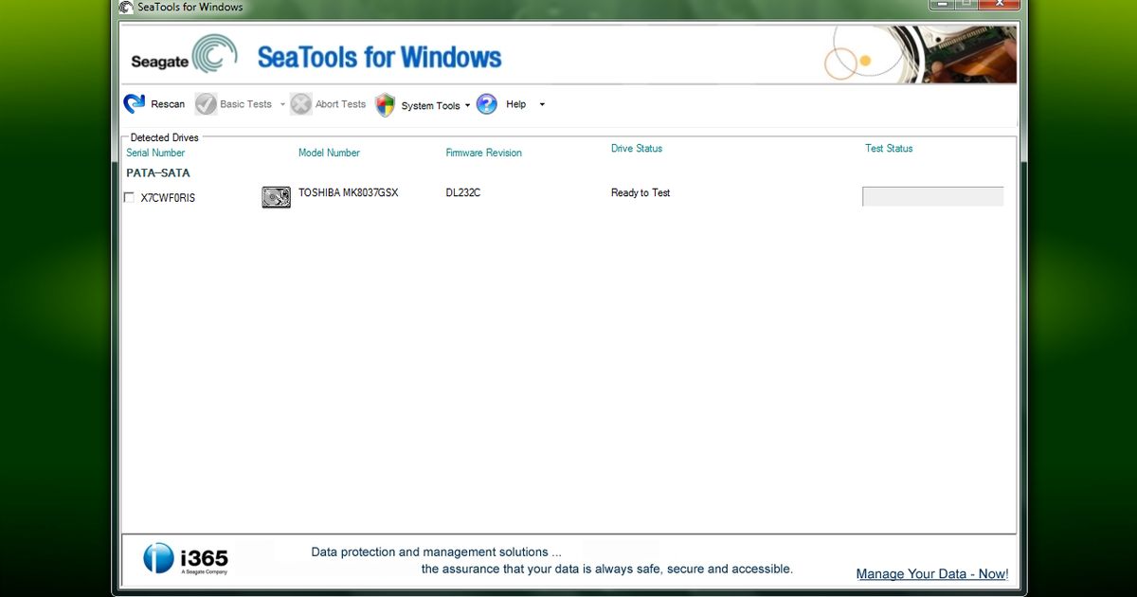Click the hard drive icon beside TOSHIBA MK8037GSX

[276, 196]
